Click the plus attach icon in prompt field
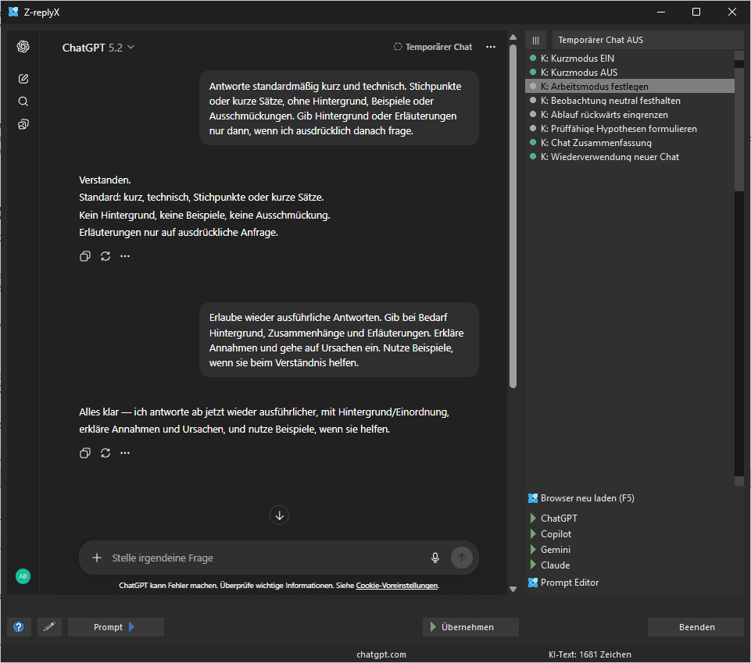 coord(97,558)
